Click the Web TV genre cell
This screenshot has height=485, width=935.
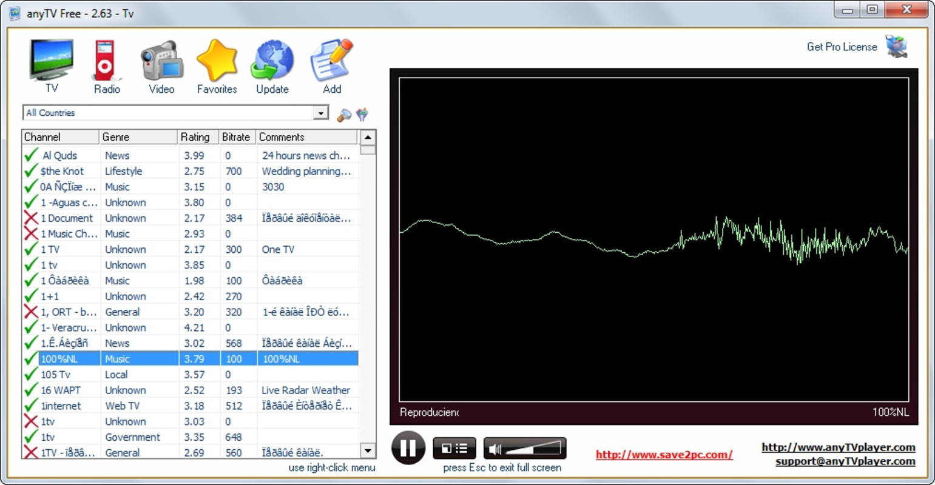point(122,406)
